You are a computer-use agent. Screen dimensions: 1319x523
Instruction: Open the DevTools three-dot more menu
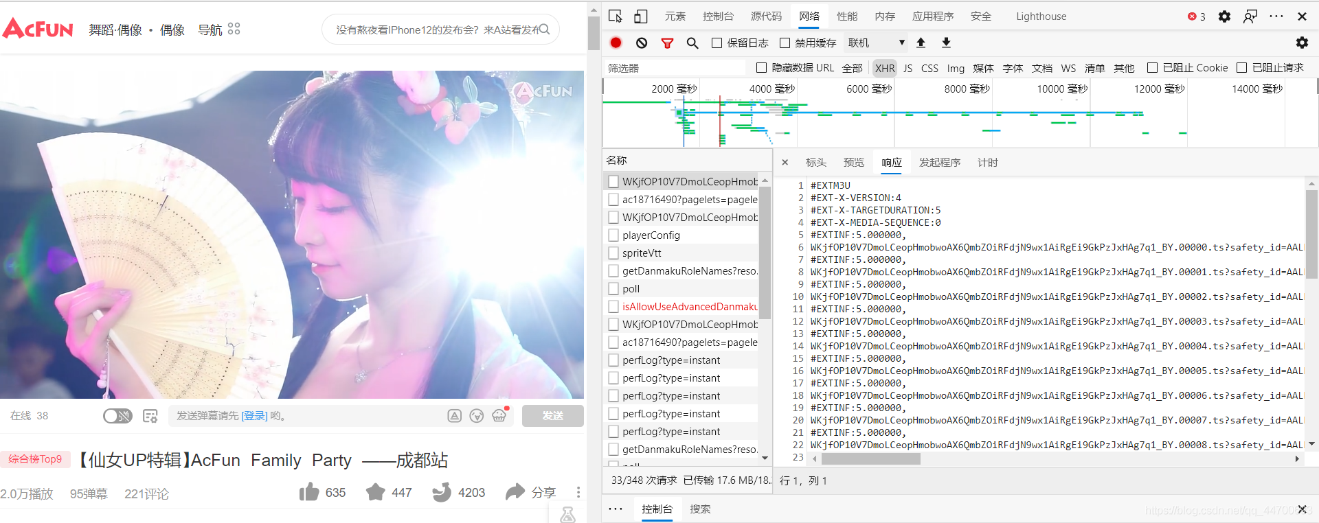[1276, 16]
